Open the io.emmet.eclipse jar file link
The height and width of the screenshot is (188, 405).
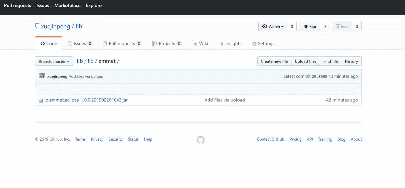(86, 100)
